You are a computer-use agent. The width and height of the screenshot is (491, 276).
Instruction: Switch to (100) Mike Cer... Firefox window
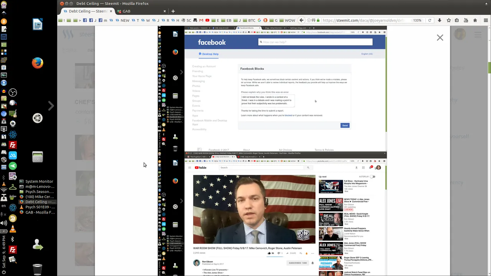pyautogui.click(x=37, y=197)
